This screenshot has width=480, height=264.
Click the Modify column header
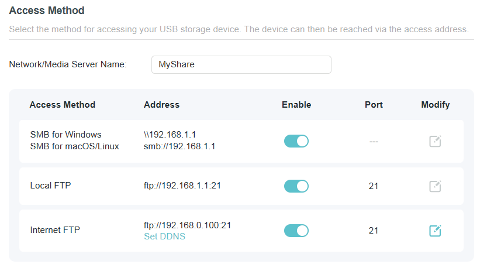[x=435, y=105]
